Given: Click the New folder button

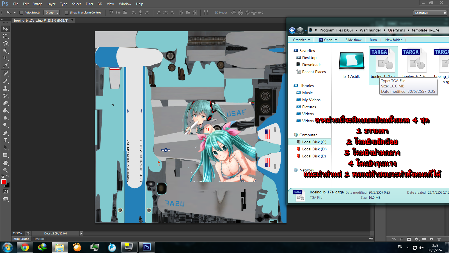Looking at the screenshot, I should click(393, 40).
